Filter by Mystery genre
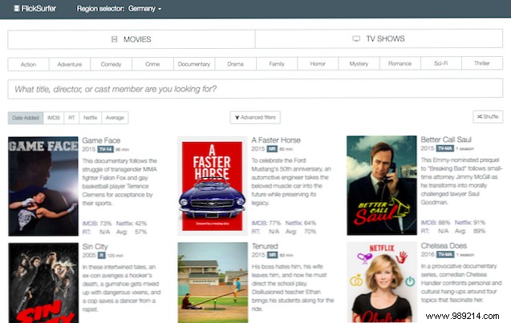 click(x=359, y=63)
